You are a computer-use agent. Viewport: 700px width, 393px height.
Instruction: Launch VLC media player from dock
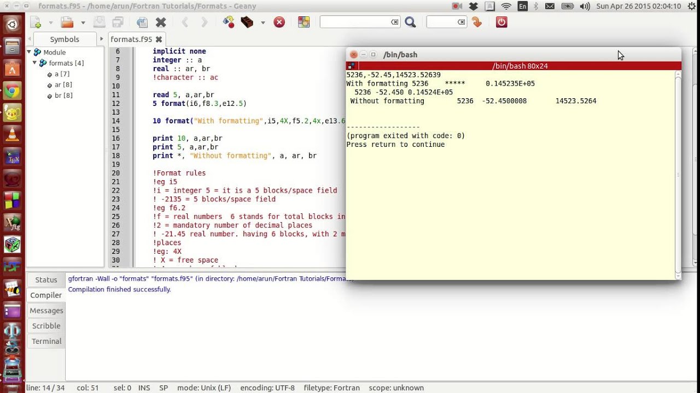pyautogui.click(x=12, y=135)
